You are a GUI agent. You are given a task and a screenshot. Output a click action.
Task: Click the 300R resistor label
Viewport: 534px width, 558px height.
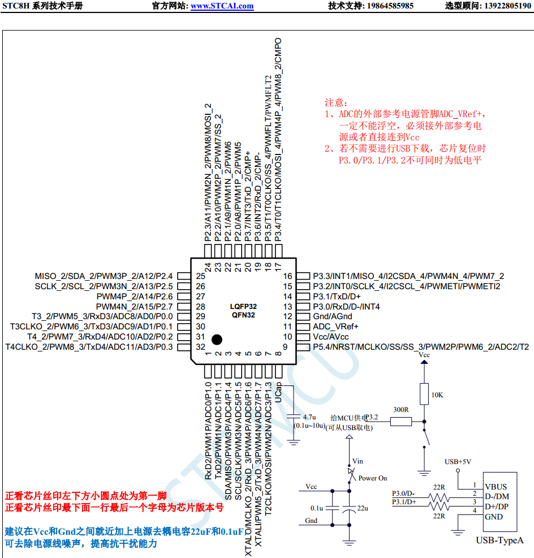coord(401,410)
